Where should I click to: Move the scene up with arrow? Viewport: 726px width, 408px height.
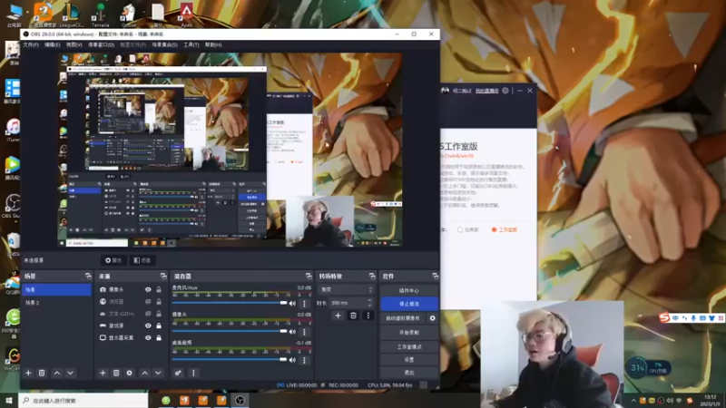57,373
